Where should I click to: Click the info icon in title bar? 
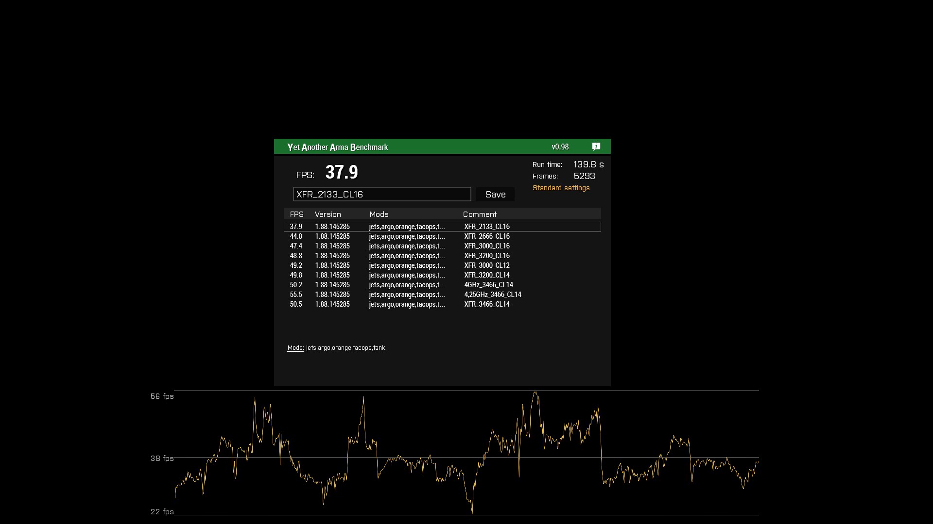(x=596, y=147)
